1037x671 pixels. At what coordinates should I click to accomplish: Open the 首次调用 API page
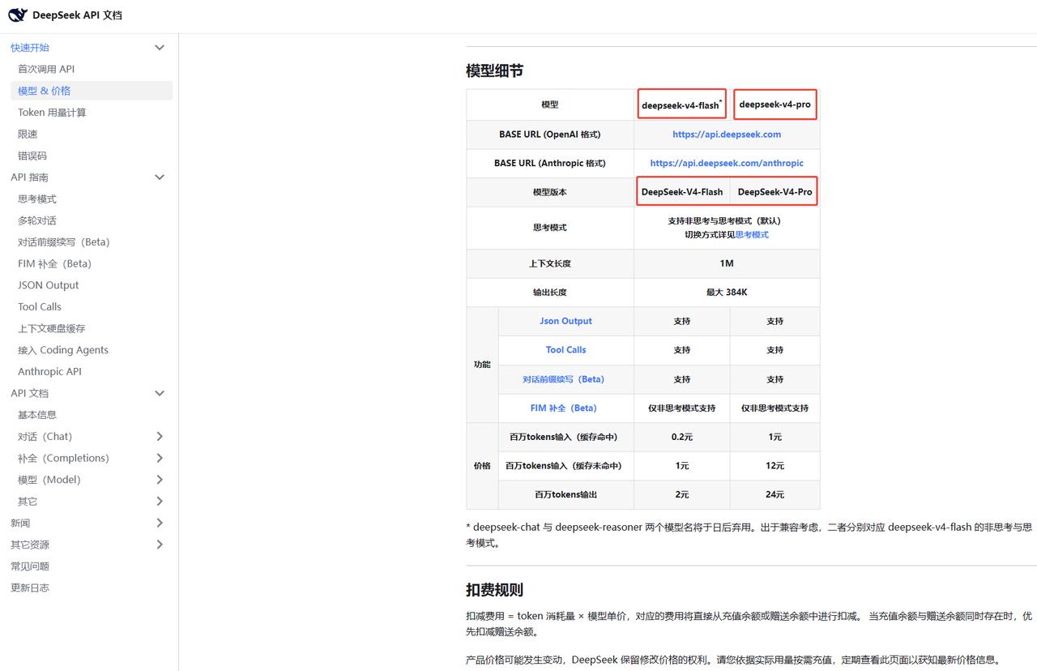(49, 69)
